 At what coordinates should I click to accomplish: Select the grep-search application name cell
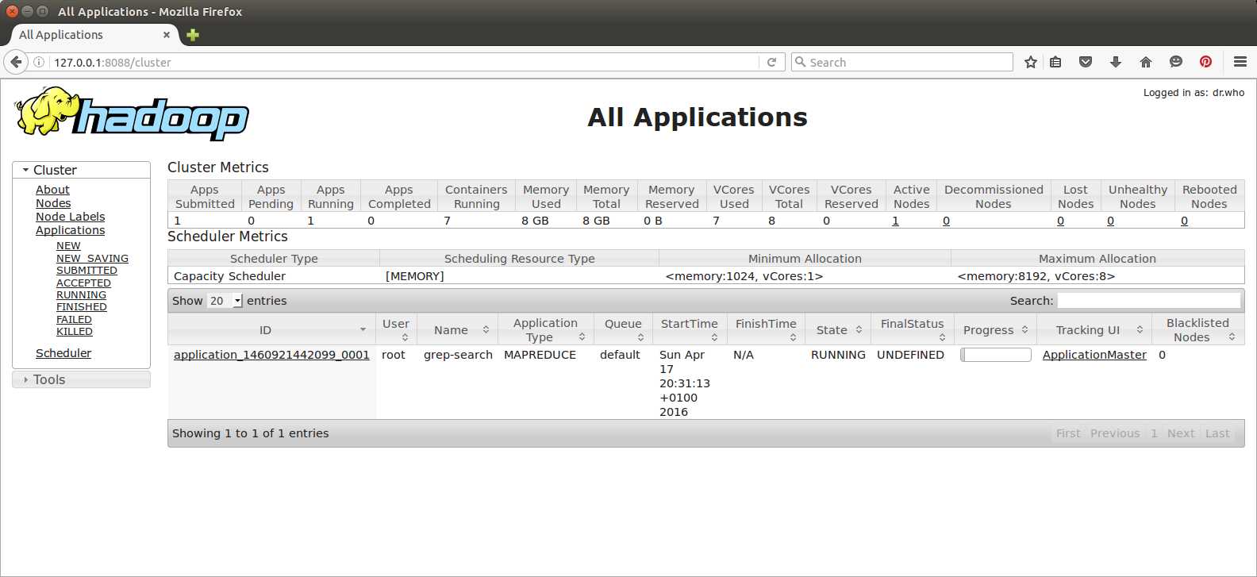coord(458,355)
